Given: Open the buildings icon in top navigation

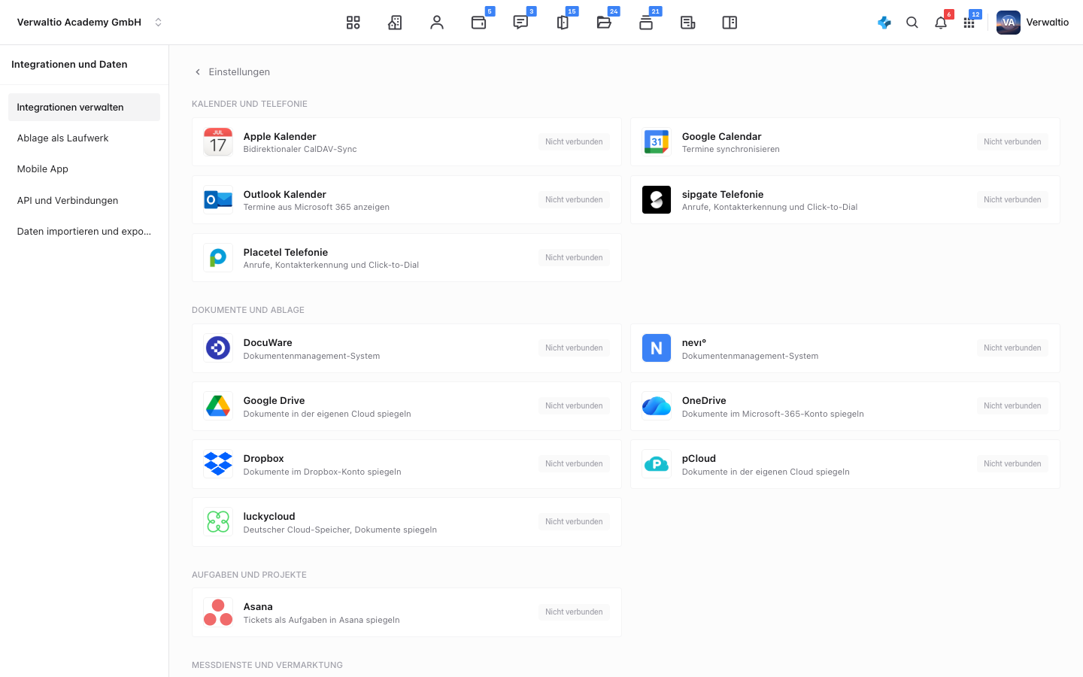Looking at the screenshot, I should [395, 23].
